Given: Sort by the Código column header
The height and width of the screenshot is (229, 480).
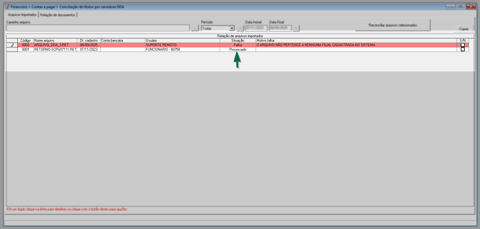Looking at the screenshot, I should coord(26,40).
